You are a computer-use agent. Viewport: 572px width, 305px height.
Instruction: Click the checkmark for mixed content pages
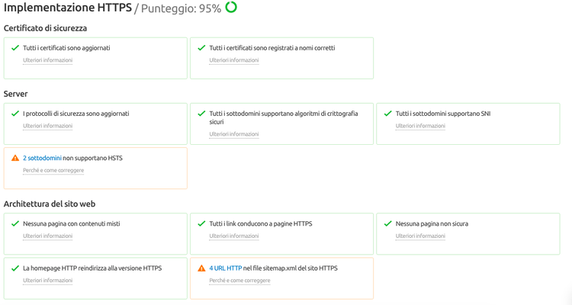(15, 223)
